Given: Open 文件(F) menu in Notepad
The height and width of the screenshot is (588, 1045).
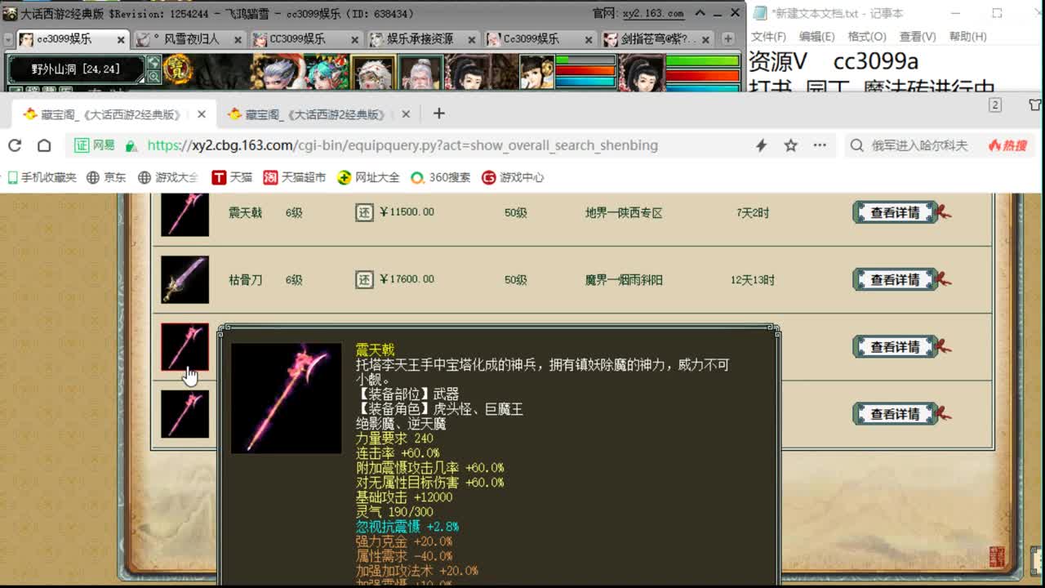Looking at the screenshot, I should tap(768, 37).
